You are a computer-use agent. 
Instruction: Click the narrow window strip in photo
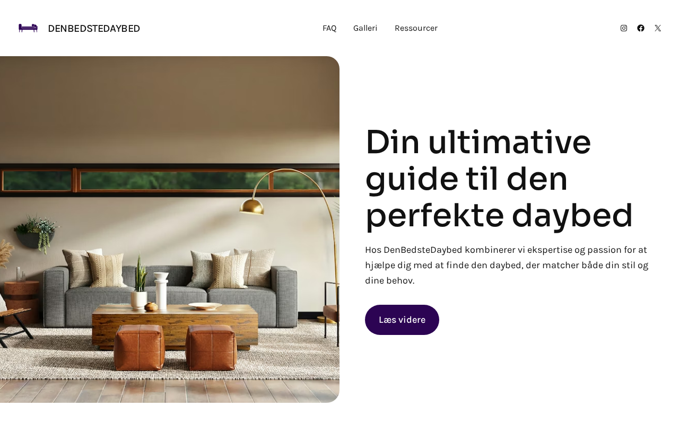click(170, 180)
